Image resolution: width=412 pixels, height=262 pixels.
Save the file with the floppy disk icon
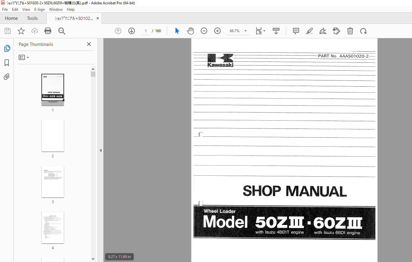pos(8,31)
